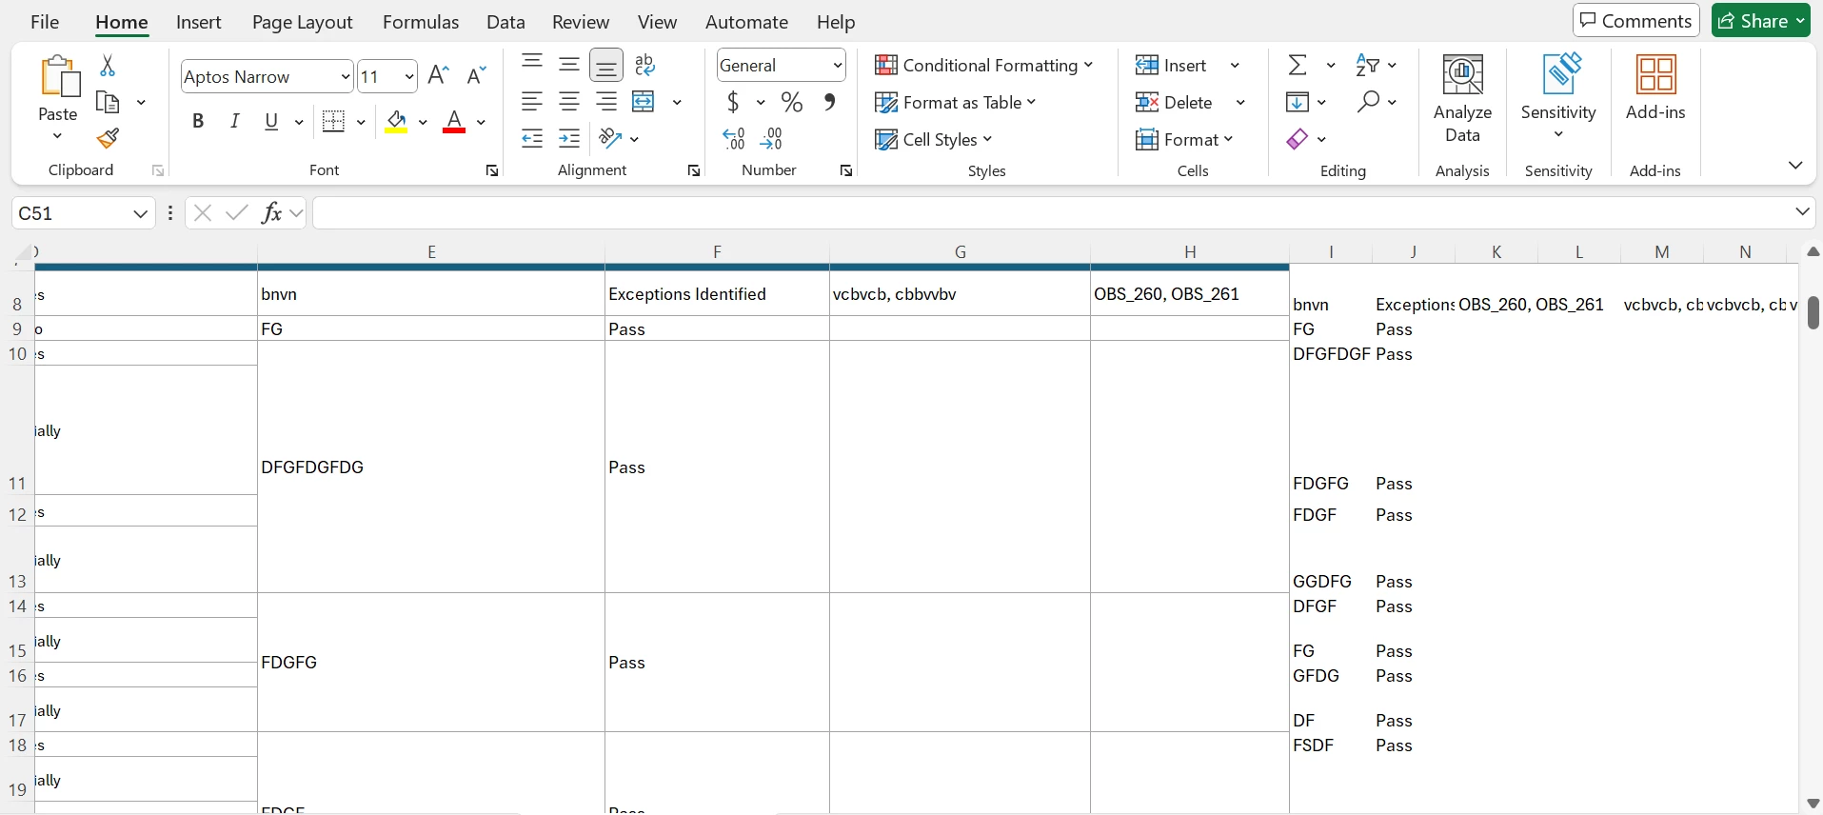Switch to the Page Layout tab
Screen dimensions: 1823x815
tap(303, 22)
